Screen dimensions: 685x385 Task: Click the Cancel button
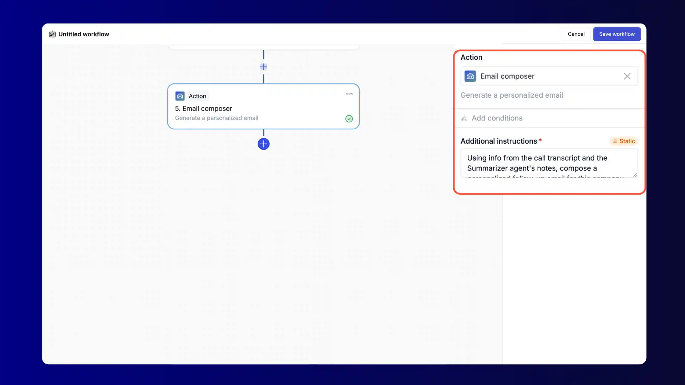(x=576, y=34)
